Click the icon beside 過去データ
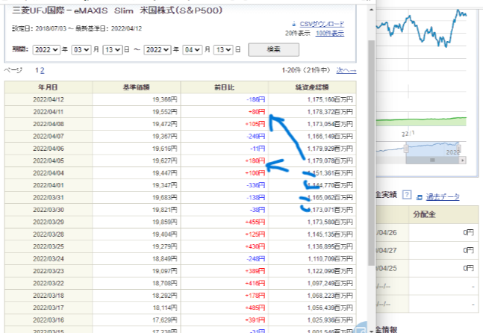This screenshot has width=483, height=333. tap(420, 197)
